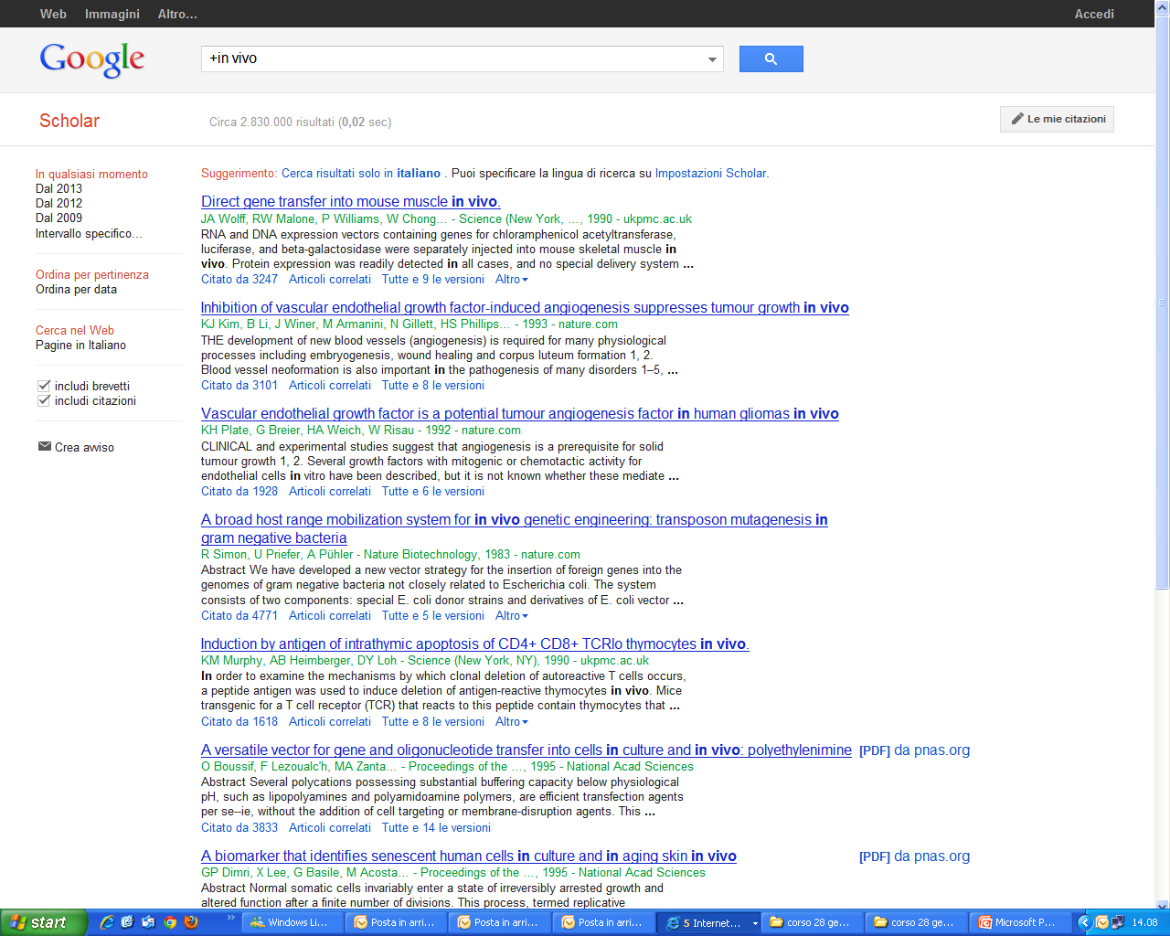Toggle the includi brevetti checkbox
The width and height of the screenshot is (1170, 936).
(43, 386)
